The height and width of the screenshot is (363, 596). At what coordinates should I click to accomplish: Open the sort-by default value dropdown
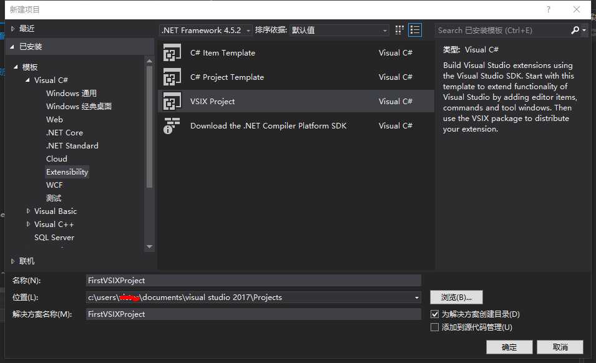click(340, 30)
